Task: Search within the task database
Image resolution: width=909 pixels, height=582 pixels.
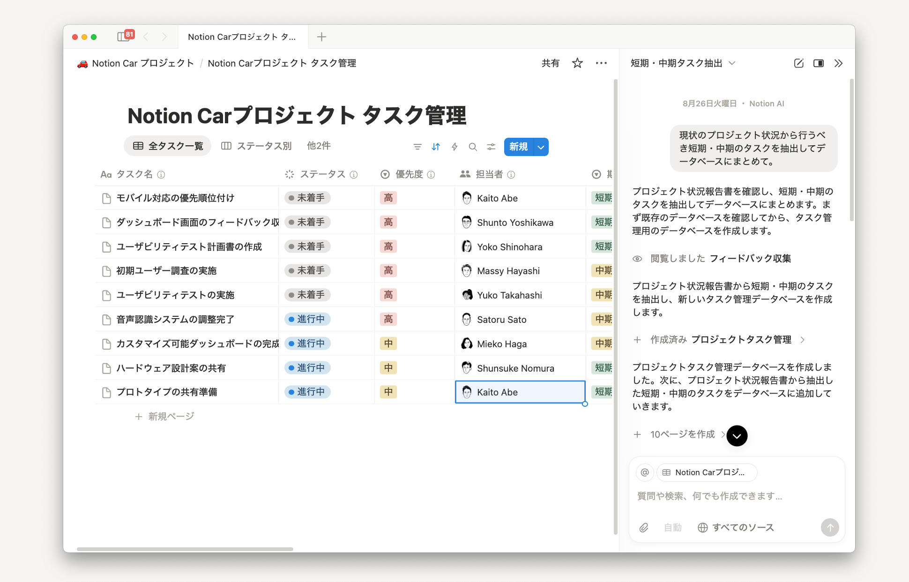Action: (473, 146)
